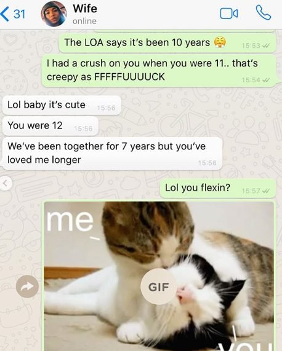Tap the 15:53 read receipt checkmarks

(x=266, y=45)
